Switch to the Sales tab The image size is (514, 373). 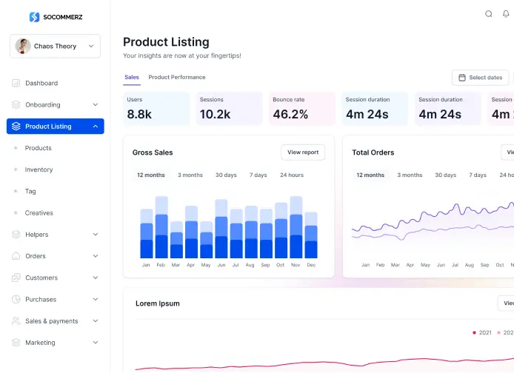click(132, 77)
